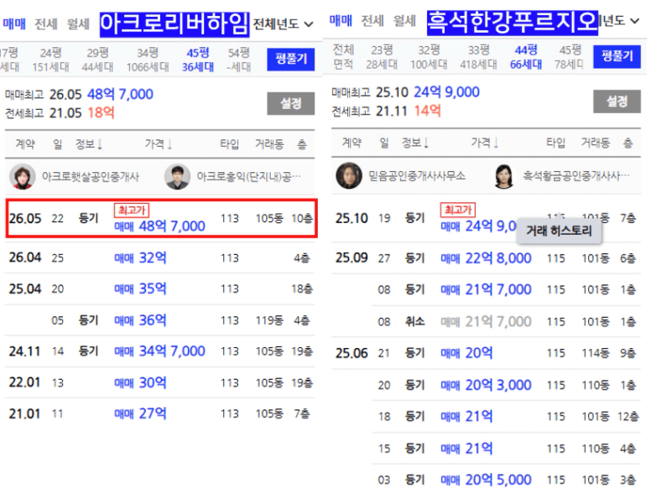Open 매매 20억 transaction in 114동
Image resolution: width=651 pixels, height=489 pixels.
[x=466, y=353]
